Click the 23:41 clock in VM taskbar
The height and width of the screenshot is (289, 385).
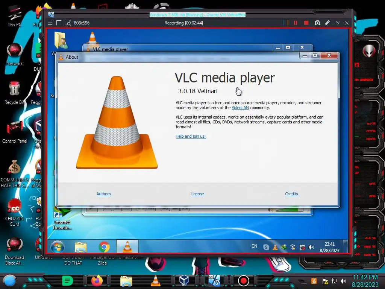[x=329, y=247]
